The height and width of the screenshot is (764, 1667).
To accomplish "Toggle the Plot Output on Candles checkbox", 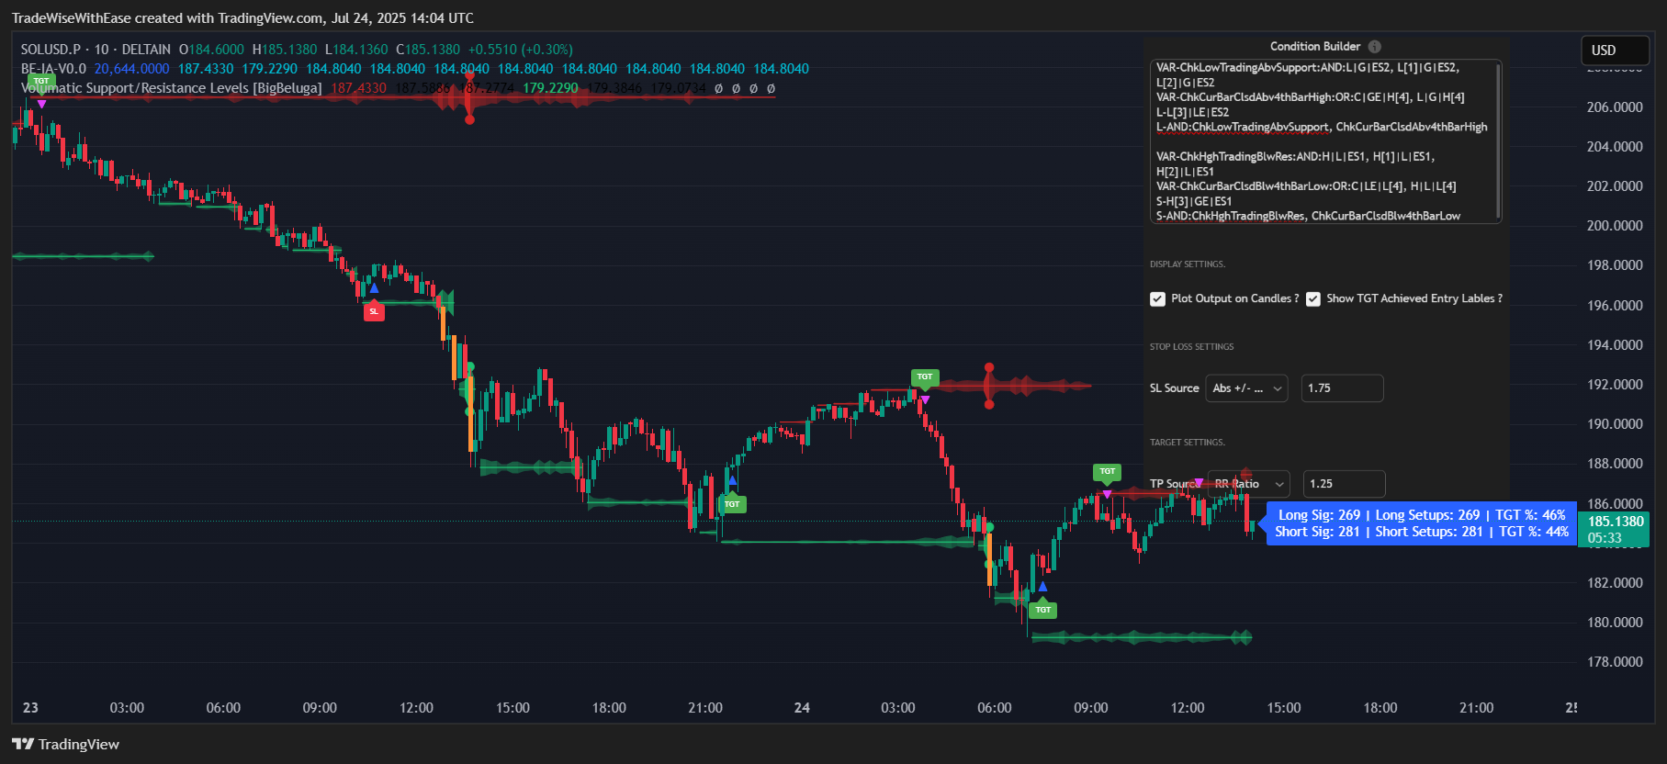I will 1157,299.
